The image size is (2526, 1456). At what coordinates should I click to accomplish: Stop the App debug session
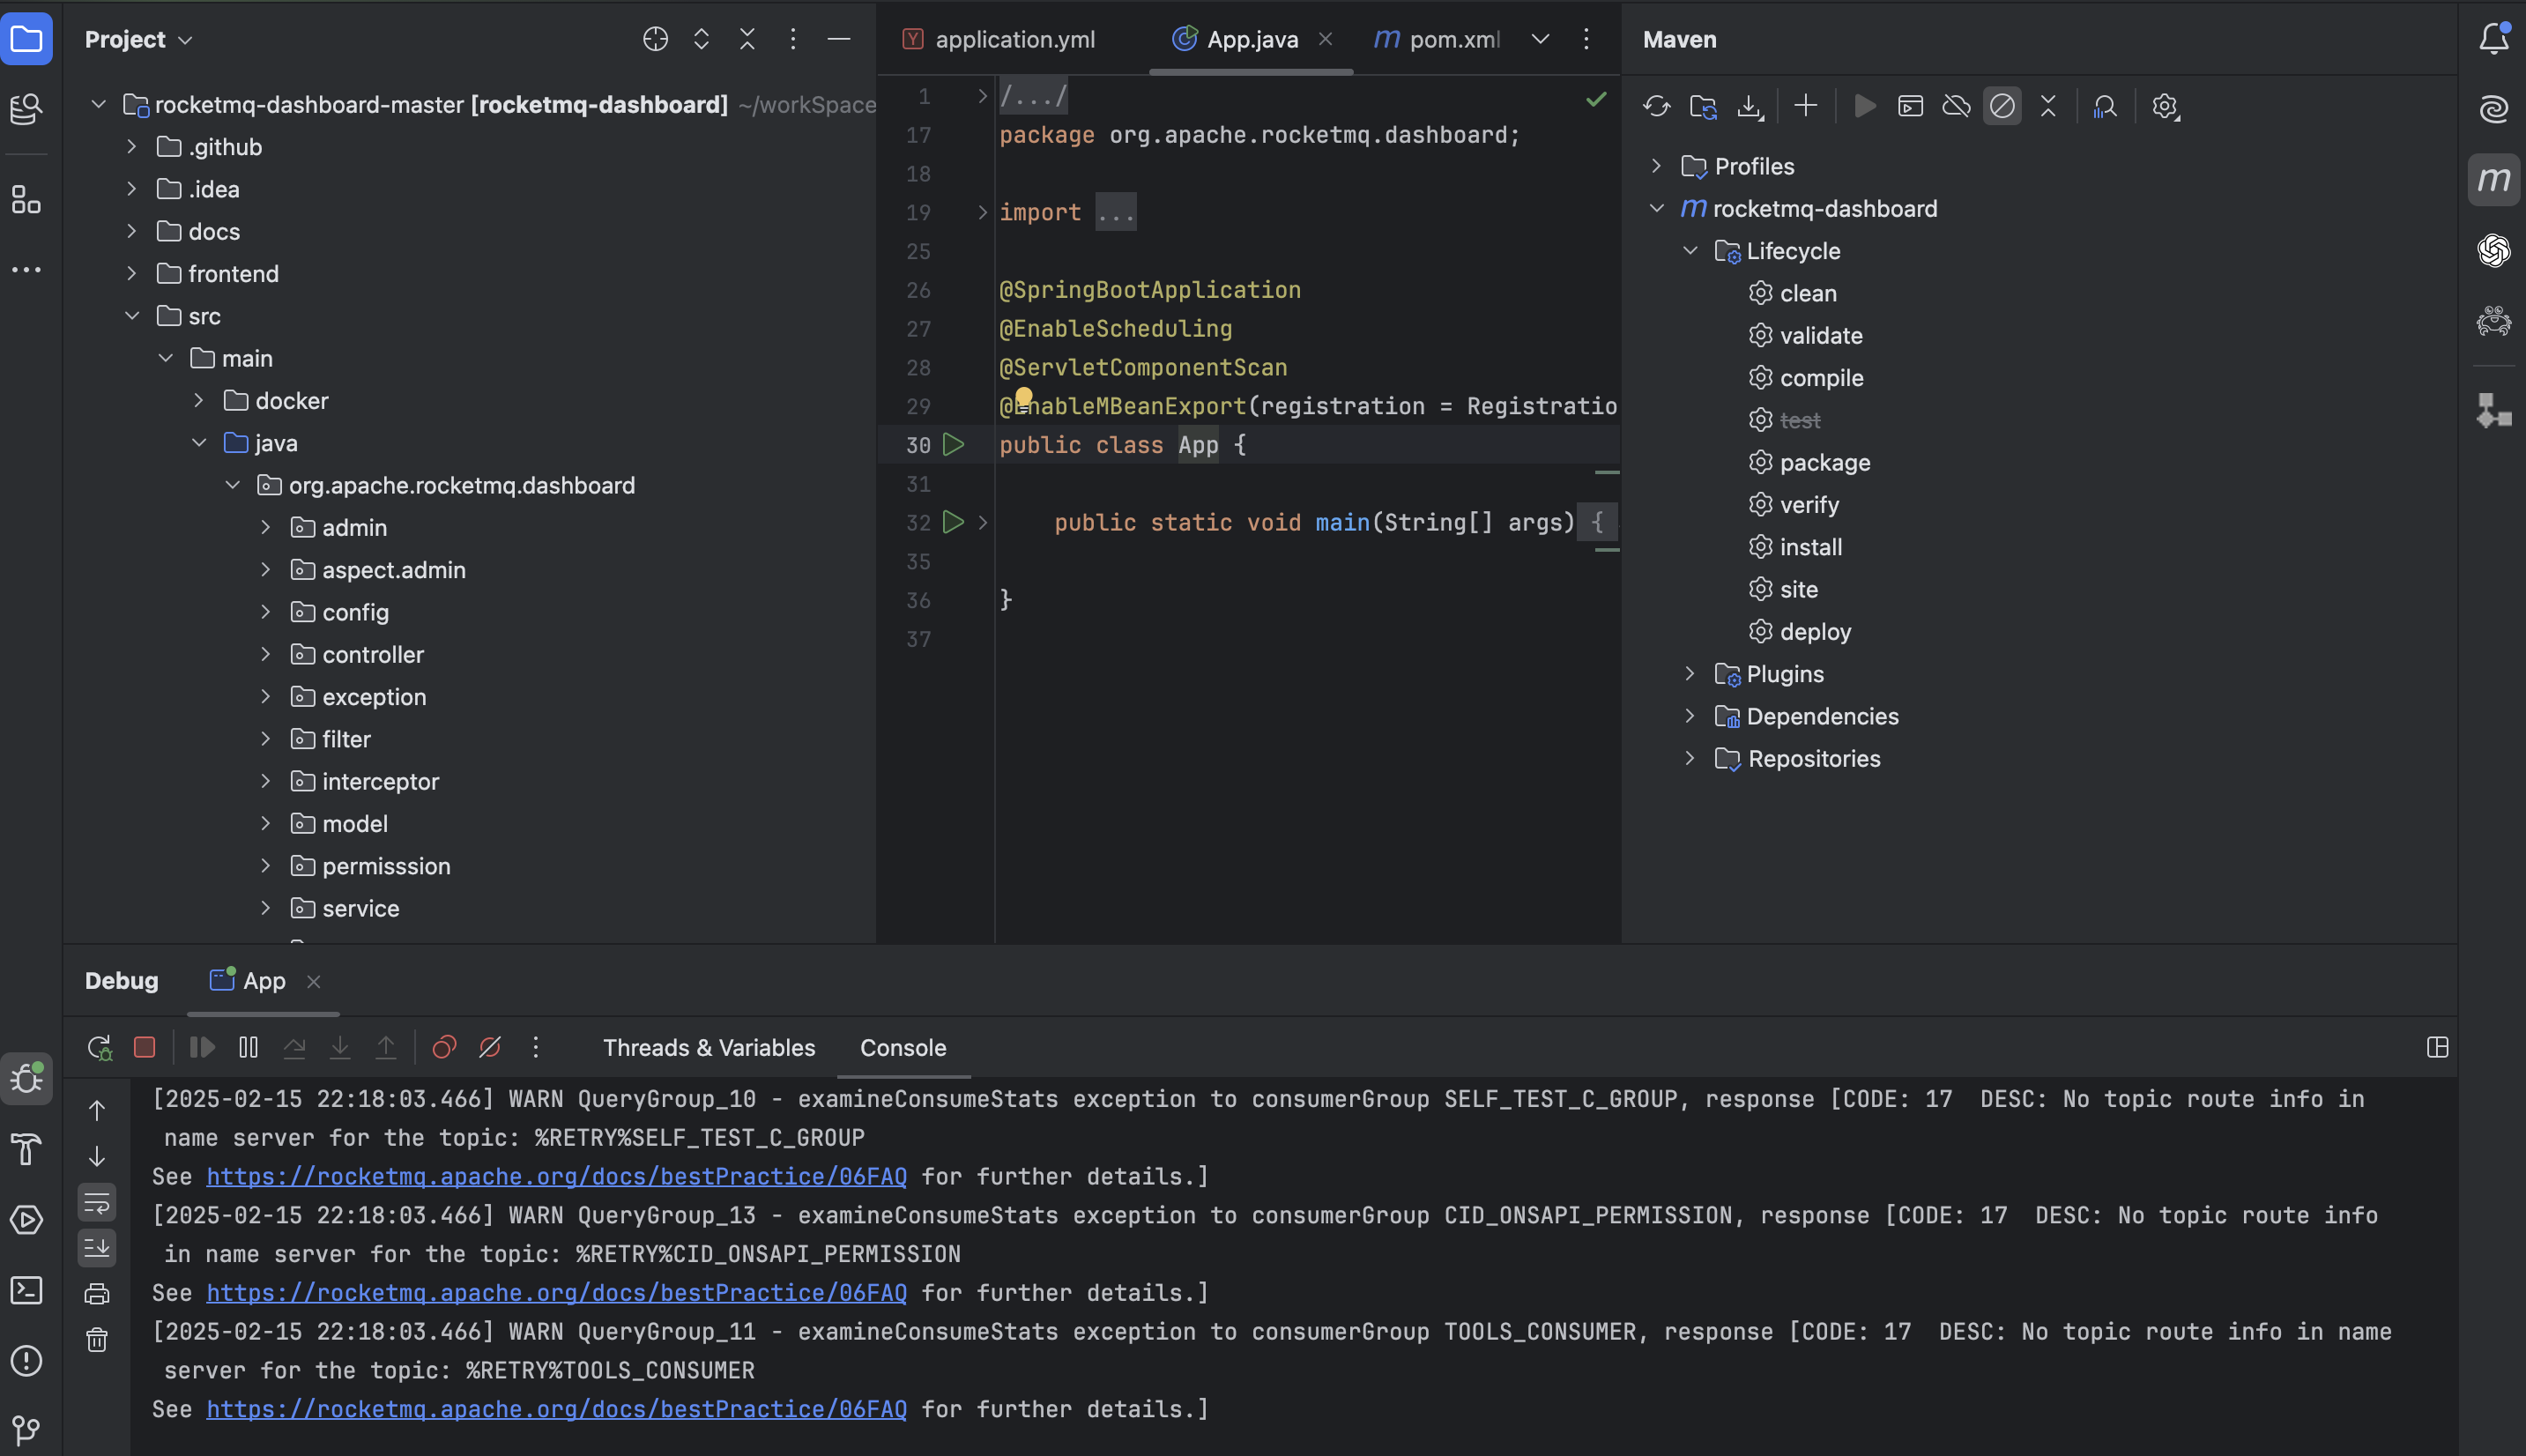tap(144, 1047)
